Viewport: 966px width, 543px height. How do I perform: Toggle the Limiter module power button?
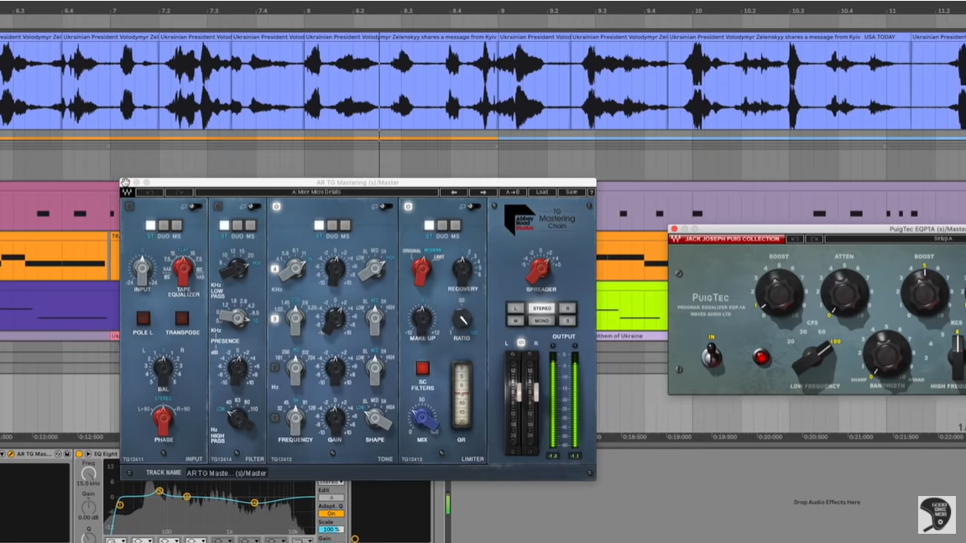pos(408,206)
